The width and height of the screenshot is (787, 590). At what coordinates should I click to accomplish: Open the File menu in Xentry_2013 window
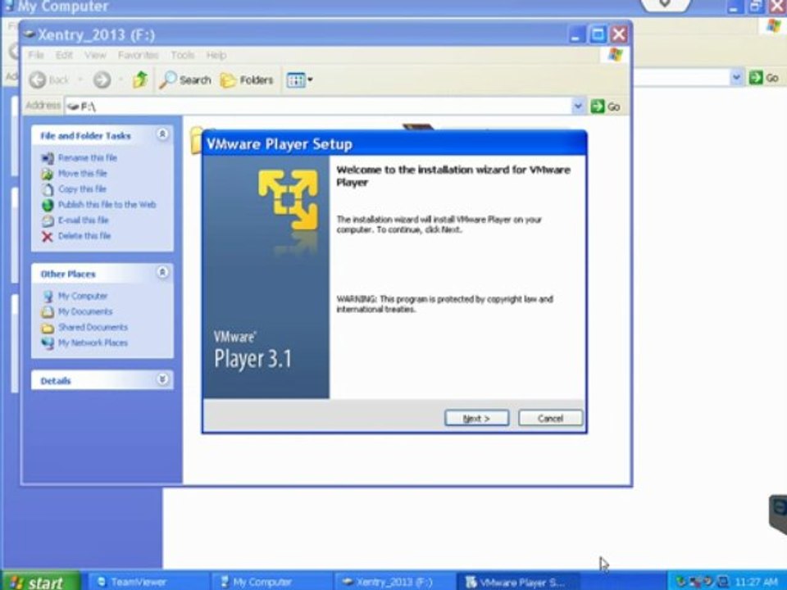35,55
